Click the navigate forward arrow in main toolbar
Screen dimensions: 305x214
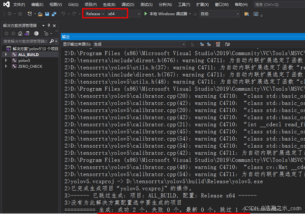(x=20, y=14)
